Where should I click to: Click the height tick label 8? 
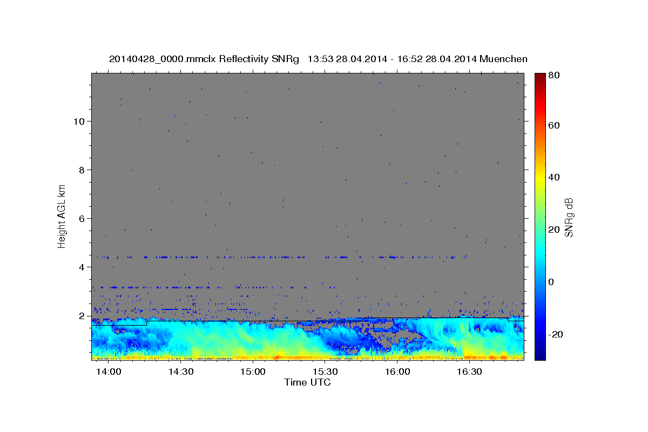click(x=82, y=170)
